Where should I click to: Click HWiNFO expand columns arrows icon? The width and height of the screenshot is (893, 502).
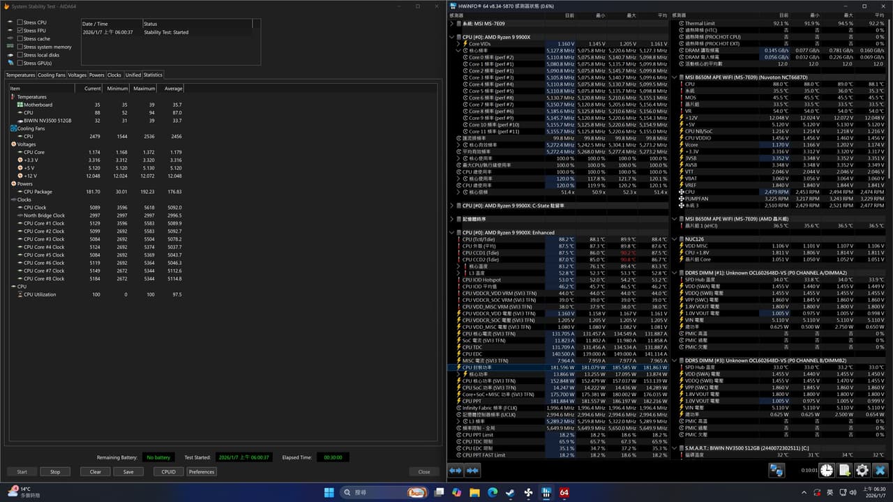pyautogui.click(x=456, y=471)
